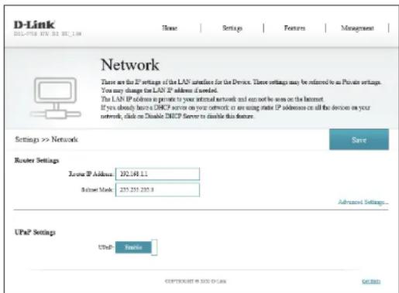399x293 pixels.
Task: Click the Settings >> Network breadcrumb
Action: (46, 139)
